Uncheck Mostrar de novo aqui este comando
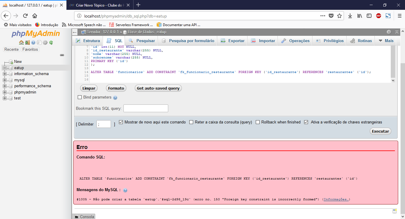Viewport: 405px width, 219px height. click(x=121, y=122)
